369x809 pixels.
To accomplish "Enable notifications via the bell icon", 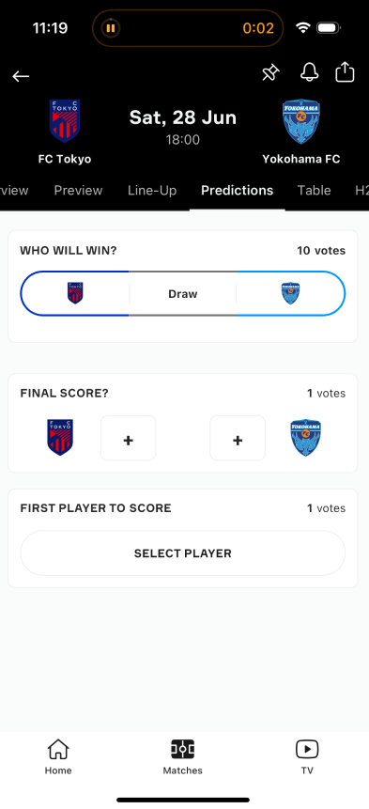I will 309,72.
